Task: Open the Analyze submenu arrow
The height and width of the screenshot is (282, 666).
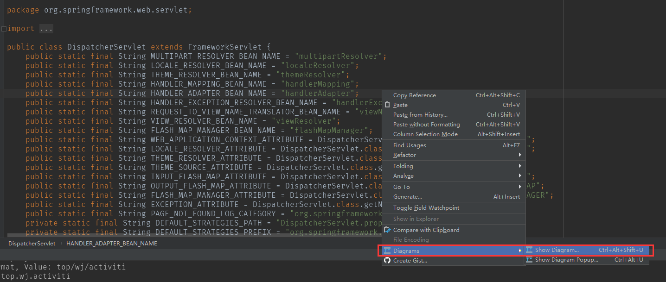Action: [520, 175]
